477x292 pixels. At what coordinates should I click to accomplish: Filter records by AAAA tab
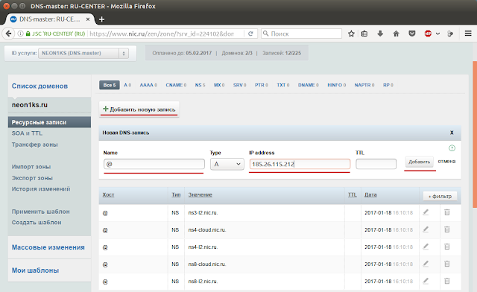pos(148,85)
